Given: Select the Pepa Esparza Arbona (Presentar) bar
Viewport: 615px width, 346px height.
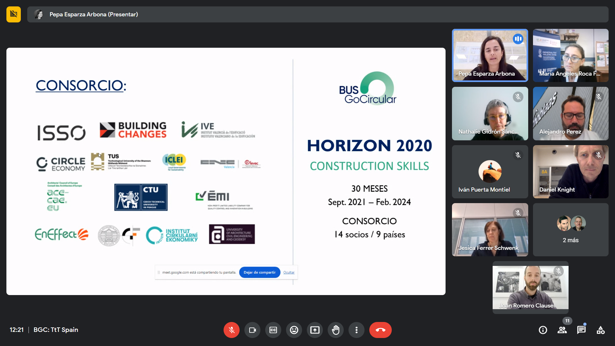Looking at the screenshot, I should click(x=318, y=14).
